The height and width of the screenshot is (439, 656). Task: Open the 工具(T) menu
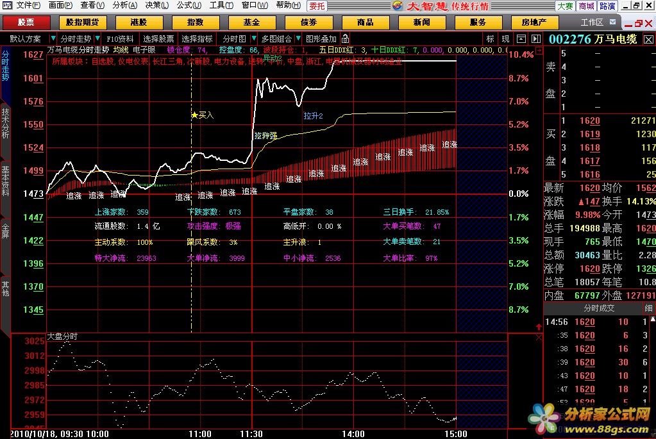pos(221,5)
